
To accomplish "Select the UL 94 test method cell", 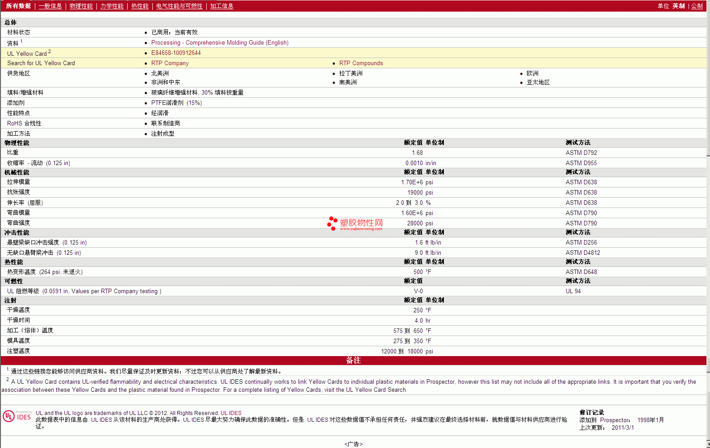I will click(x=573, y=291).
